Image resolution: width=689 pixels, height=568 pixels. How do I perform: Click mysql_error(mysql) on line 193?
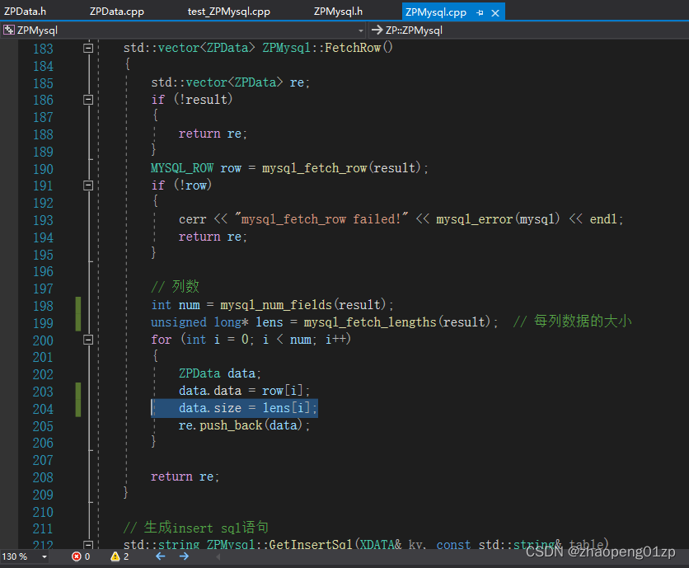[x=499, y=219]
